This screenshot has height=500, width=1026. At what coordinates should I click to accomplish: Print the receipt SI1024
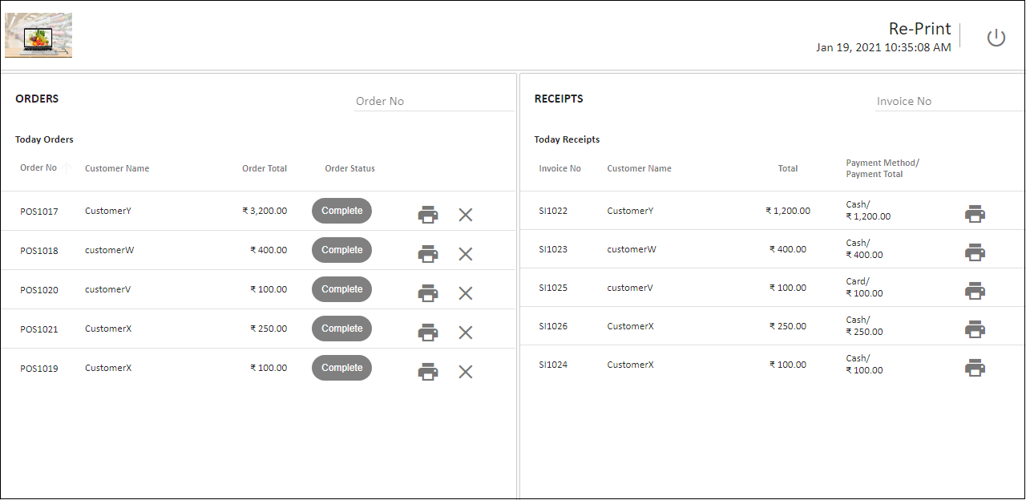(975, 367)
